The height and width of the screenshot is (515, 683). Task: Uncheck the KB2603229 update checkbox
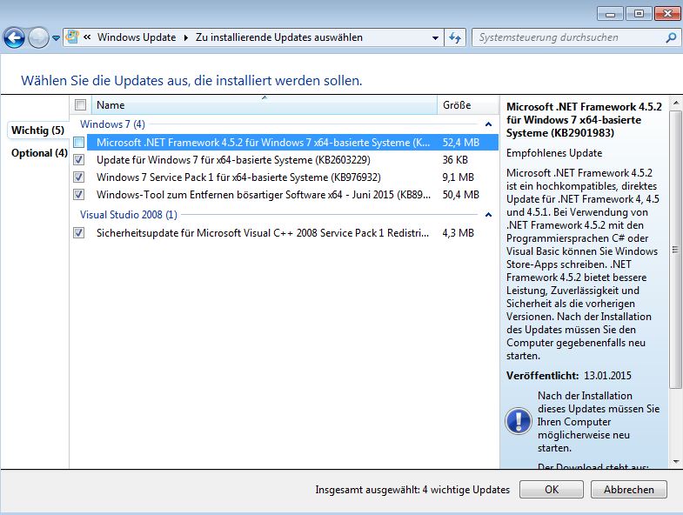coord(80,160)
